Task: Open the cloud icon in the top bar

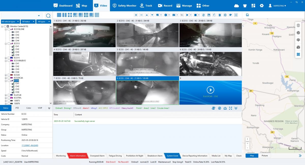Action: tap(236, 6)
